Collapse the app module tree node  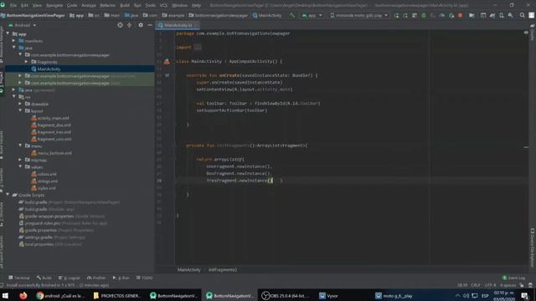(8, 33)
